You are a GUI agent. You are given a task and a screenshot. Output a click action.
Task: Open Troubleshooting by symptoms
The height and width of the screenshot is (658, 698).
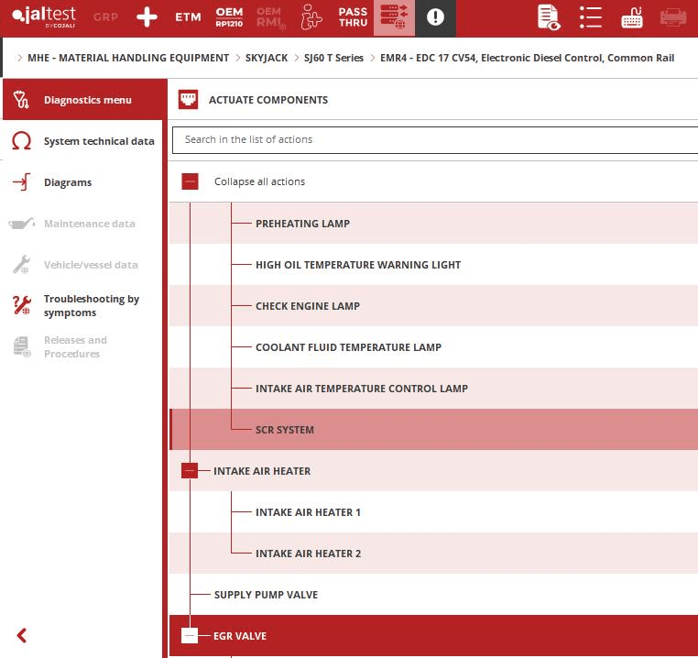click(91, 306)
